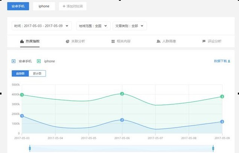Click blue marker 2 on 安卓手机 line

(x=122, y=120)
